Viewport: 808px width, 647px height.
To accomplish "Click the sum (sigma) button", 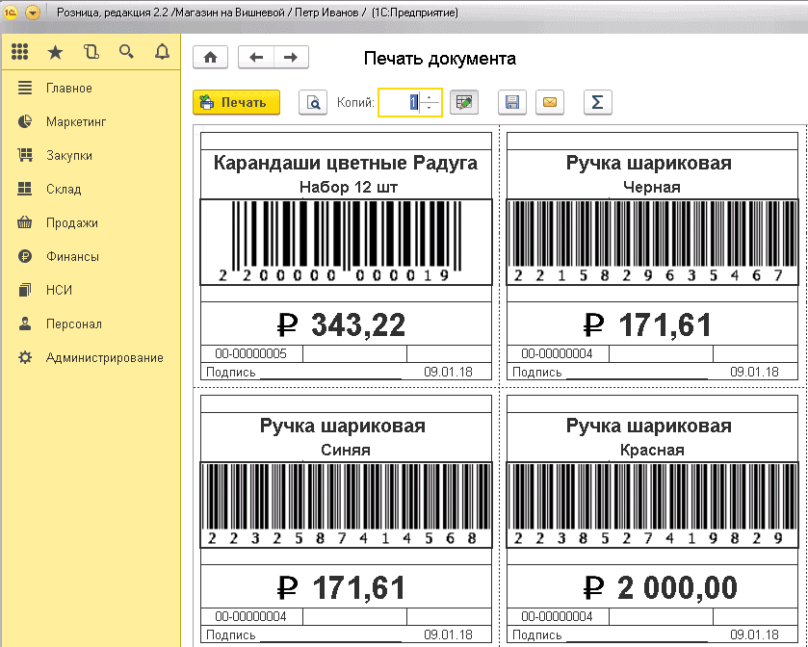I will (597, 103).
